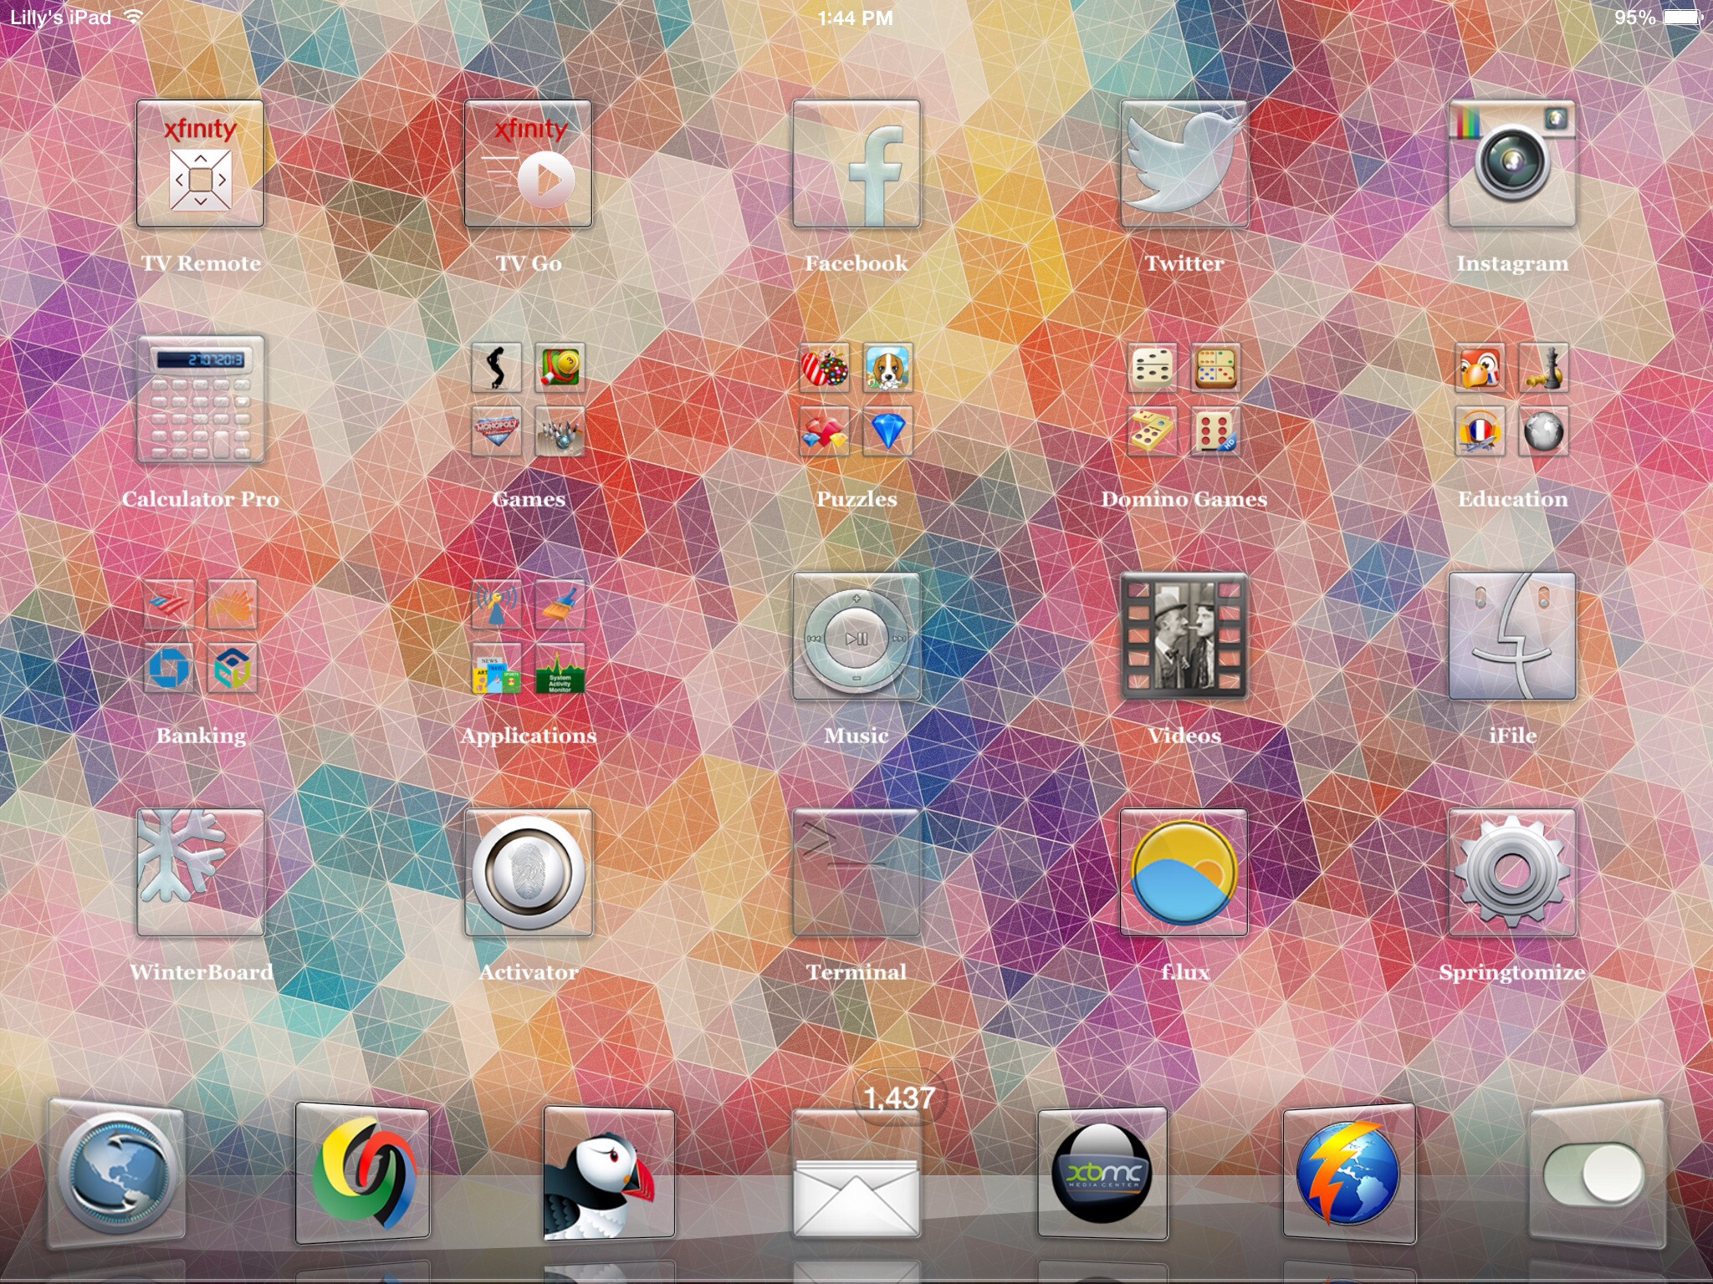
Task: Open Springtomize gear app
Action: coord(1511,872)
